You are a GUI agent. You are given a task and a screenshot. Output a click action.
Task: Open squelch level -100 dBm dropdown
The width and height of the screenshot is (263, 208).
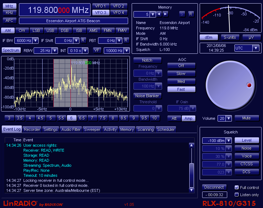tap(229, 141)
